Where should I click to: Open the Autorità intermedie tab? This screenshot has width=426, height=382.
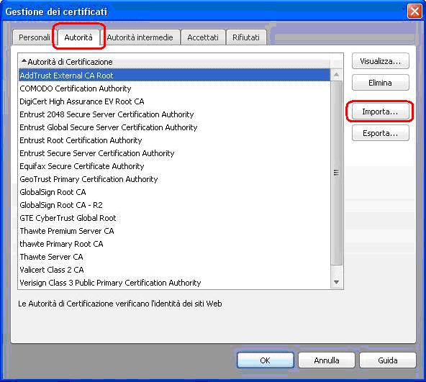coord(140,37)
